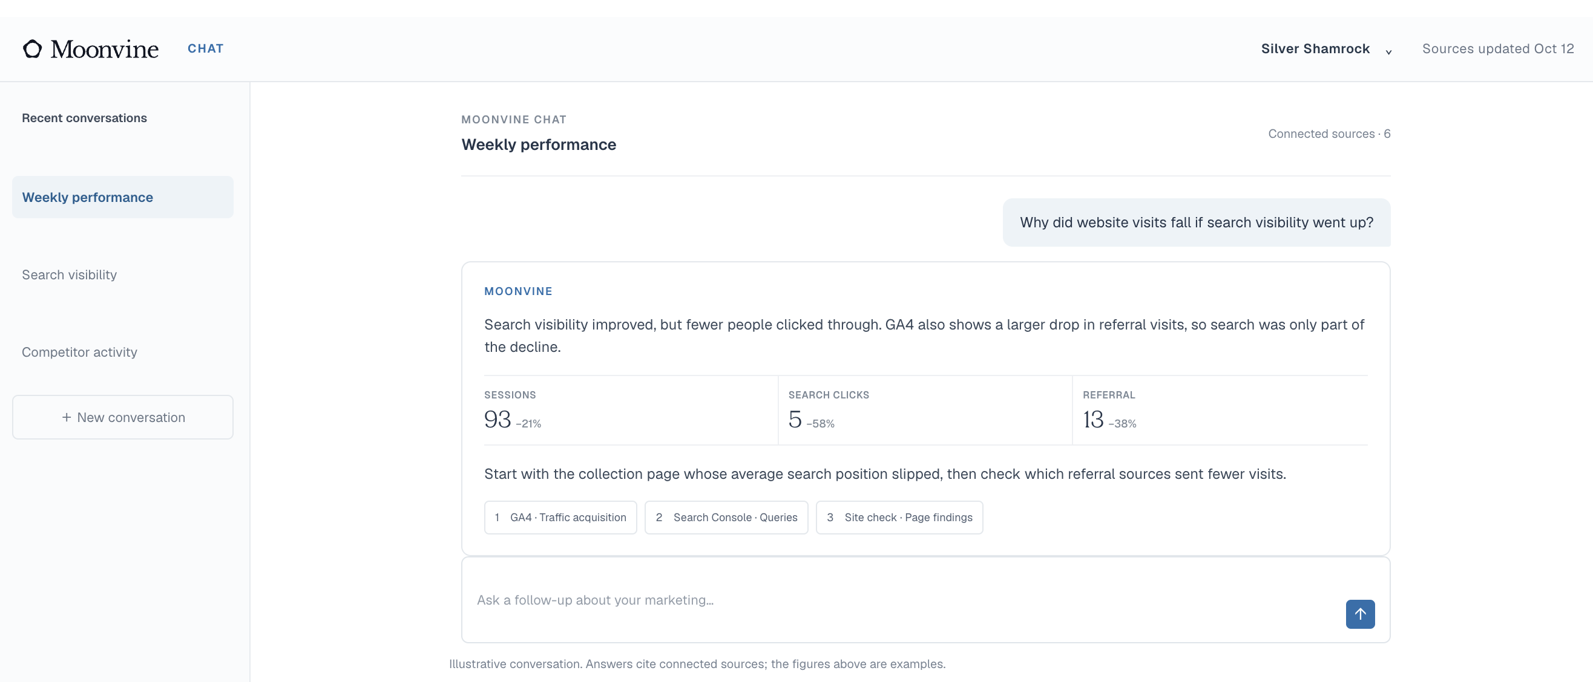Click the Referral value 13
This screenshot has height=682, width=1593.
tap(1092, 420)
